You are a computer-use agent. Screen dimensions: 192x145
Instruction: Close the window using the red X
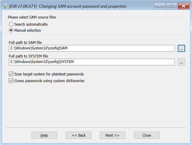(184, 6)
